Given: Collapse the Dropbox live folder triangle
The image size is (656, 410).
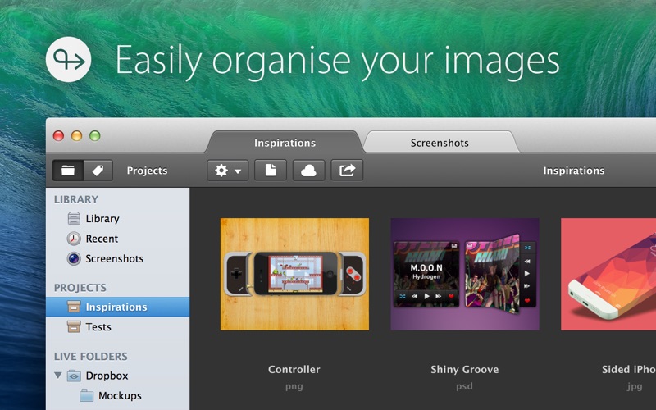Looking at the screenshot, I should coord(57,376).
